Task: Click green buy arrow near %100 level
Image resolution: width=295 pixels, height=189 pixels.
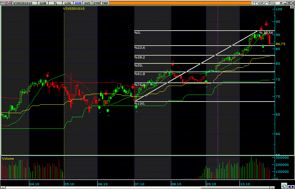Action: pos(136,107)
